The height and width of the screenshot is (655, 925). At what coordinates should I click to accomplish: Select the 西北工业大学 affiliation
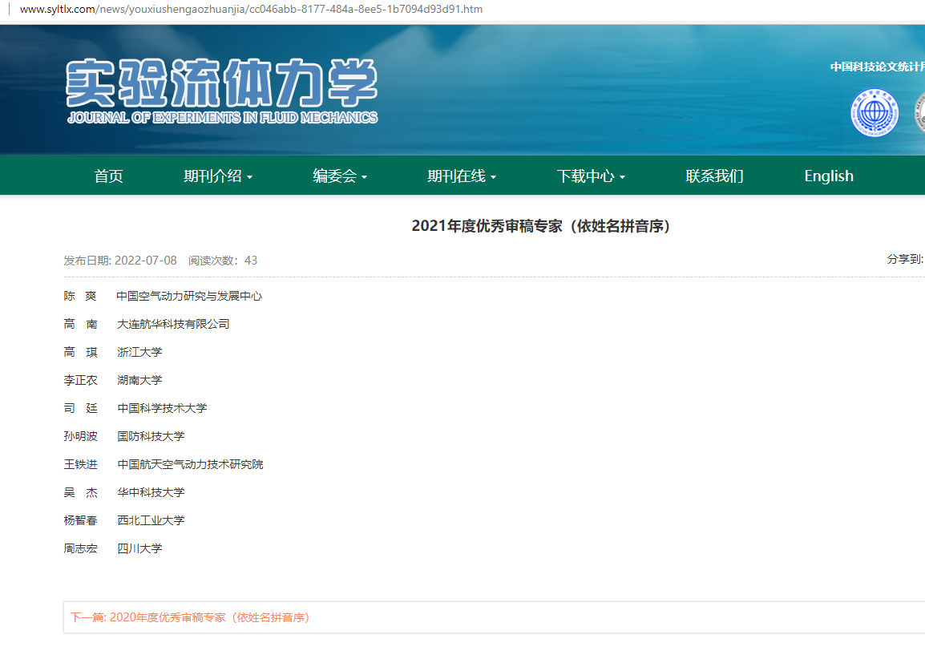click(151, 520)
